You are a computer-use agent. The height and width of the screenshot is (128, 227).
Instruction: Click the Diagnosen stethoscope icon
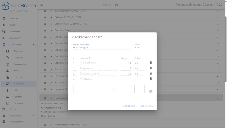tap(7, 57)
